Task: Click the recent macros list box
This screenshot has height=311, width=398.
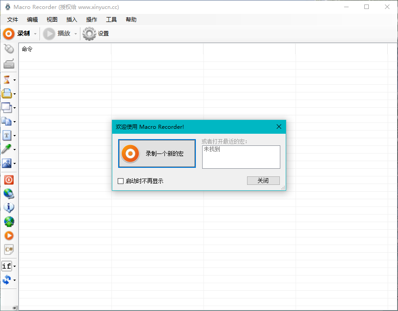Action: pos(241,157)
